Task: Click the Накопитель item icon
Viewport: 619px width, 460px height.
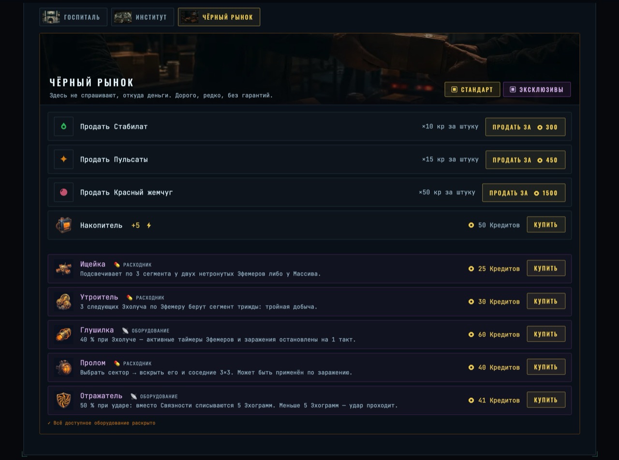Action: [63, 225]
